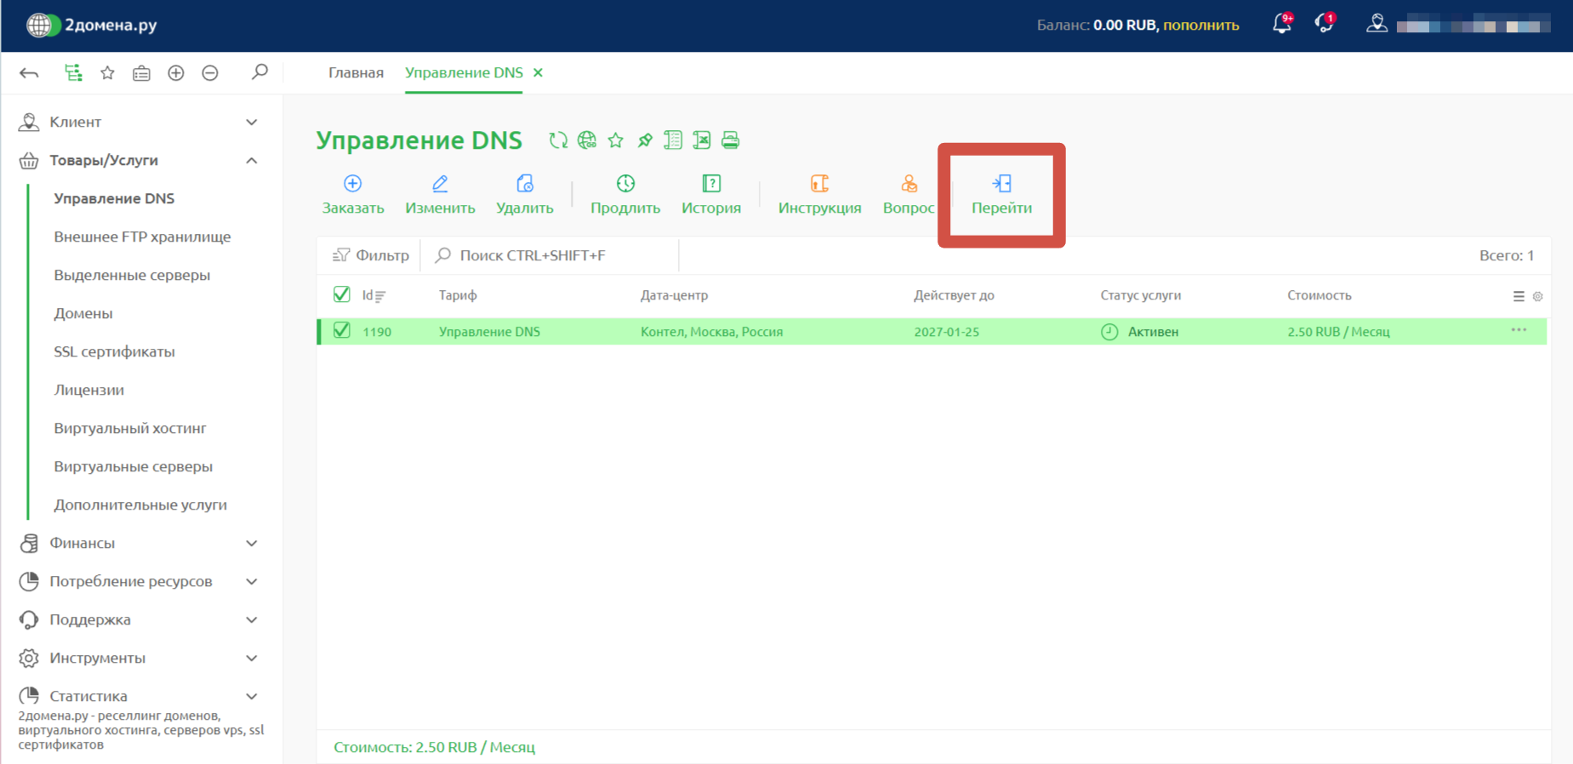Screen dimensions: 1573x764
Task: Click the Заказать (order) plus icon
Action: click(352, 184)
